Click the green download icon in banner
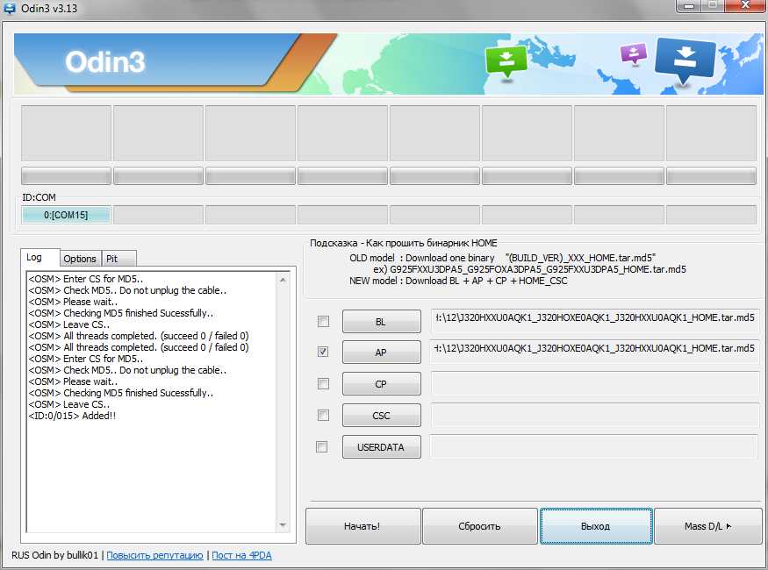768x570 pixels. 506,61
